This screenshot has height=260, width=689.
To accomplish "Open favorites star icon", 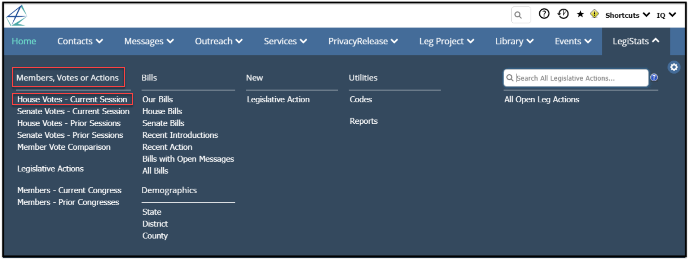I will click(580, 14).
